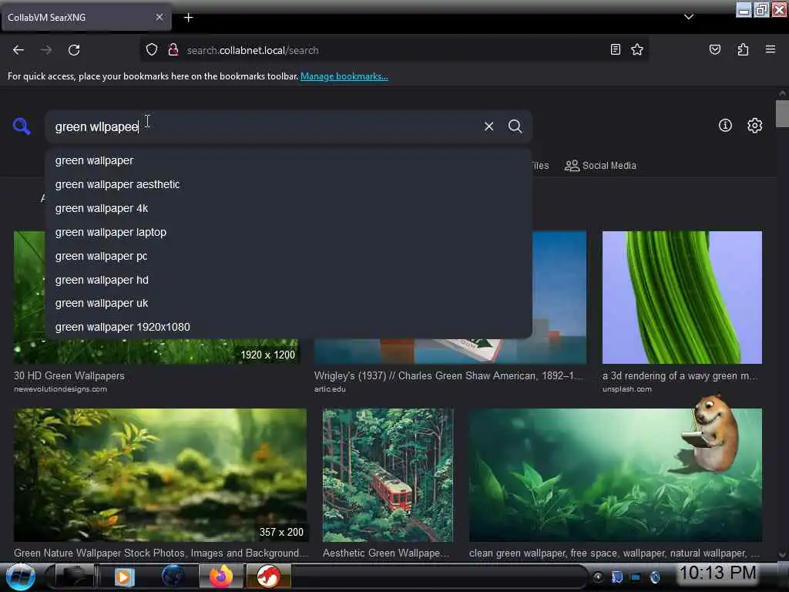Open the globe browser taskbar icon

[173, 577]
